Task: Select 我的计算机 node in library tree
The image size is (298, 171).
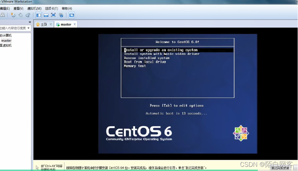Action: point(6,35)
